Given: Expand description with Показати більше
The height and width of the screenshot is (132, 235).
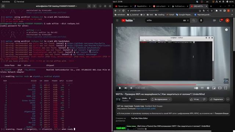Looking at the screenshot, I should 221,113.
